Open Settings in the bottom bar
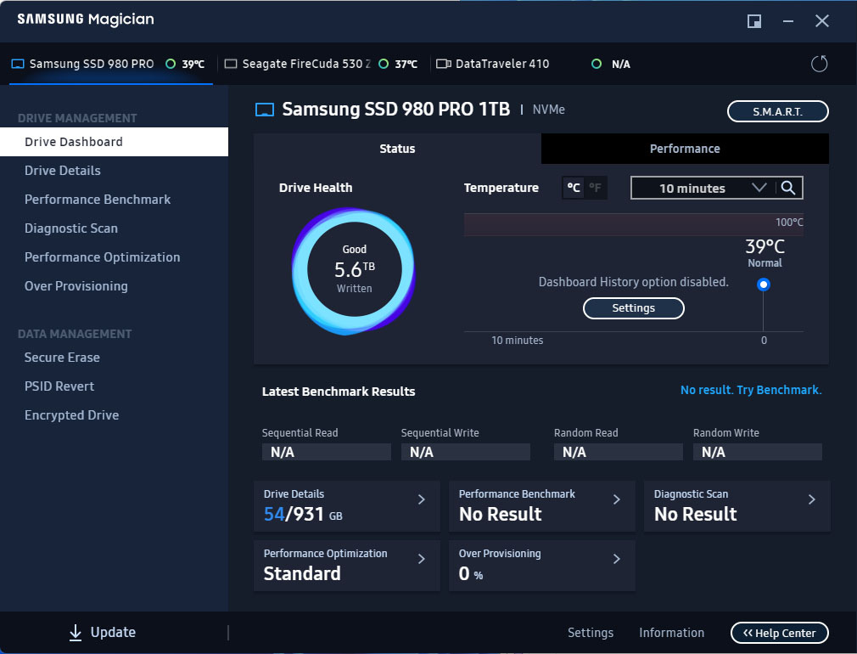857x654 pixels. click(x=591, y=633)
